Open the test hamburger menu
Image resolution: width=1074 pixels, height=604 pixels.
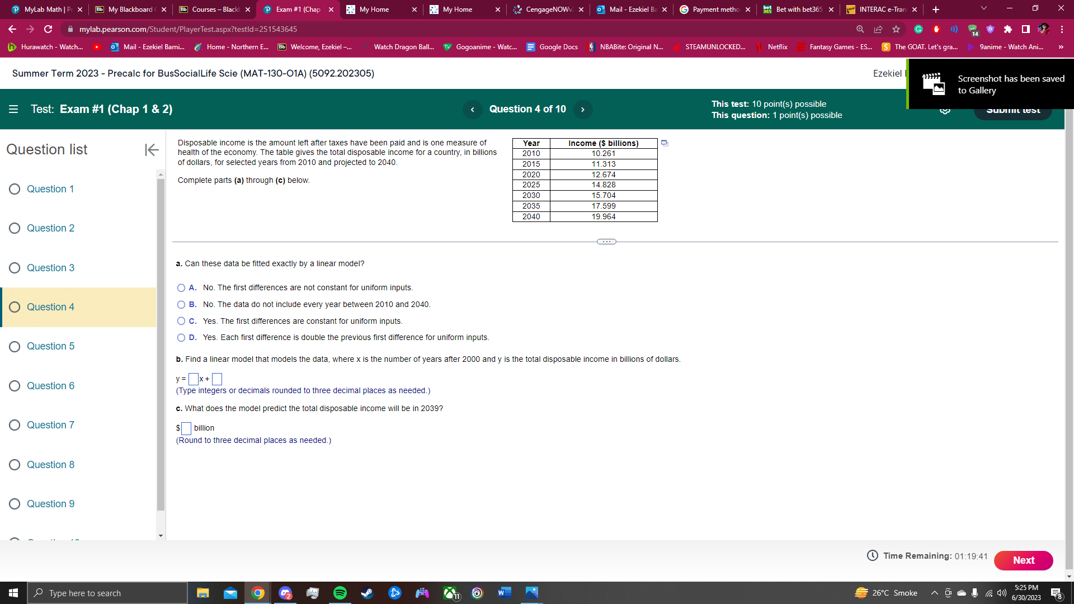(13, 109)
